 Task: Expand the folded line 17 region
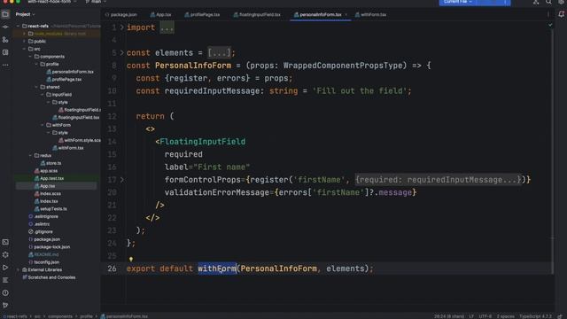pyautogui.click(x=122, y=180)
